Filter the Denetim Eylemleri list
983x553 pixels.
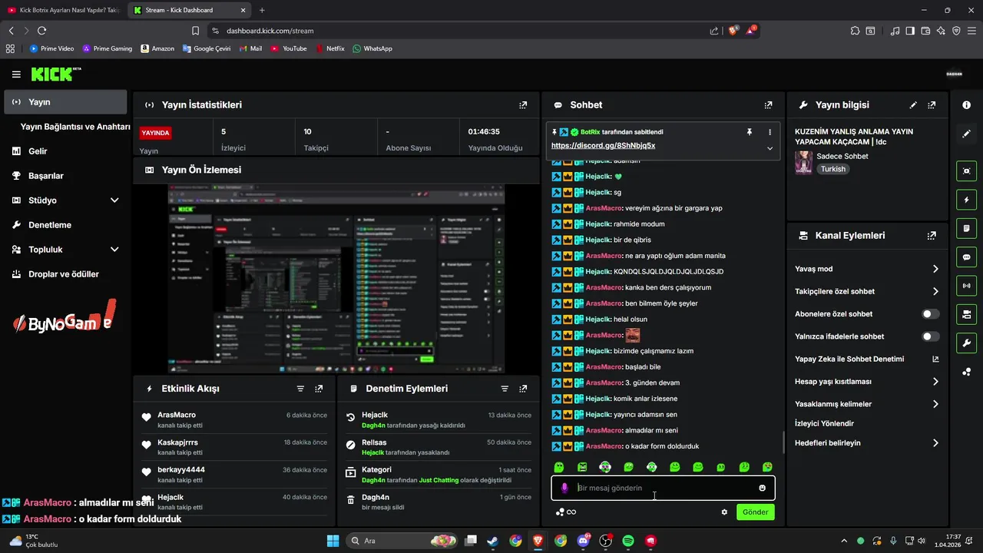pos(505,389)
